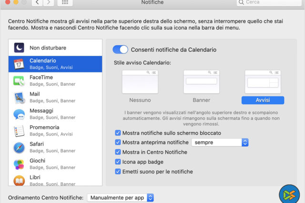Select the Calendario app icon
Viewport: 305px width, 203px height.
tap(19, 64)
